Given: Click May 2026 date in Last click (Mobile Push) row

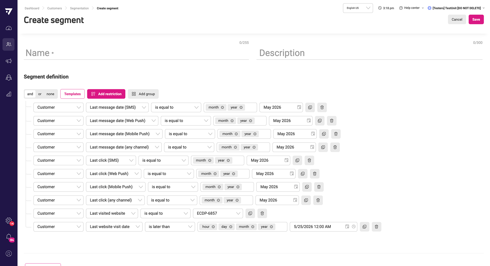Looking at the screenshot, I should click(278, 187).
